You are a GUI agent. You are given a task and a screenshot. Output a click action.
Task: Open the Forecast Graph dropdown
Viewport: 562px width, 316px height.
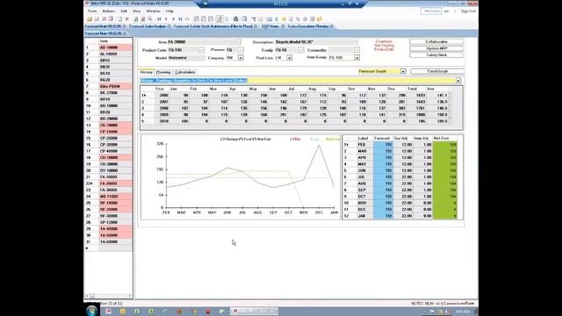click(x=403, y=71)
